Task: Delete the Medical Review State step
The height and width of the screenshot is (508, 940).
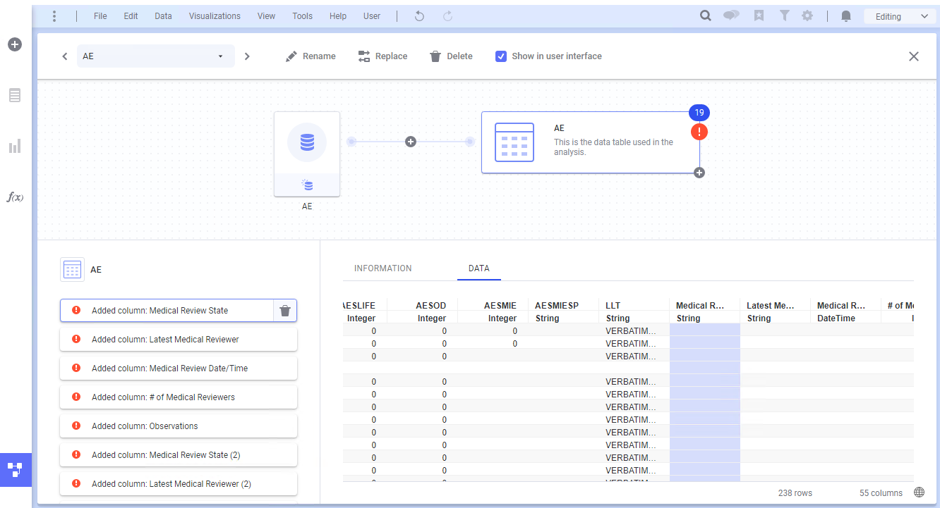Action: pyautogui.click(x=284, y=311)
